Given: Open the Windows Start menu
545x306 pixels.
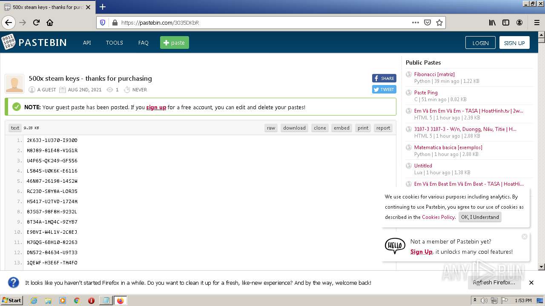Looking at the screenshot, I should click(12, 300).
